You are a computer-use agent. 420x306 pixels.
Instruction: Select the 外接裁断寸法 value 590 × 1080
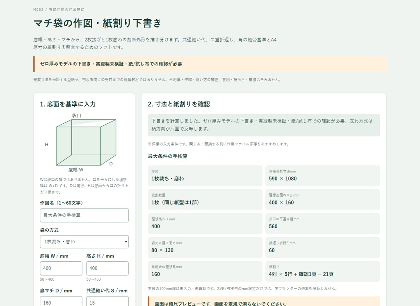click(x=283, y=179)
